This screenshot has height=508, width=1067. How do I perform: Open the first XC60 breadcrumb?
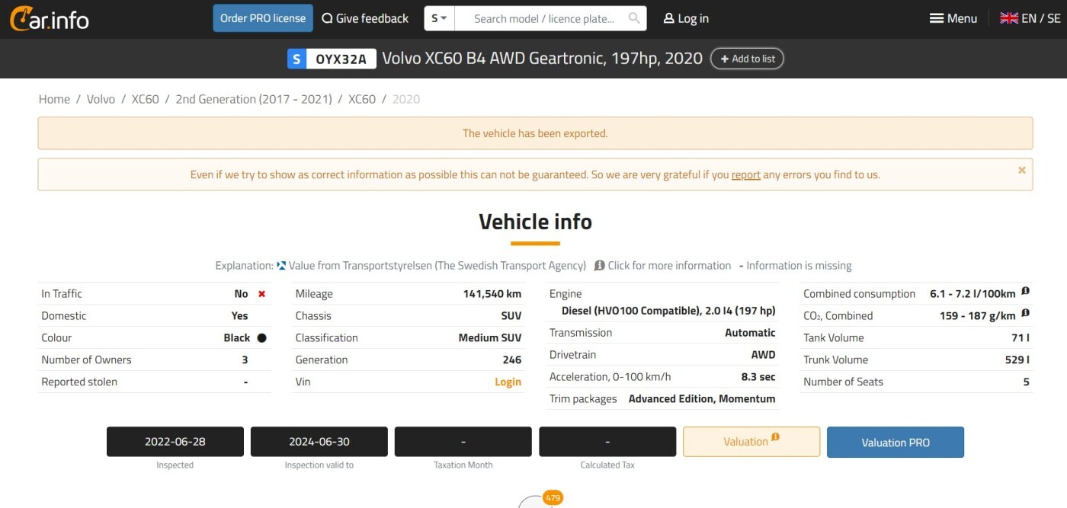(x=145, y=99)
